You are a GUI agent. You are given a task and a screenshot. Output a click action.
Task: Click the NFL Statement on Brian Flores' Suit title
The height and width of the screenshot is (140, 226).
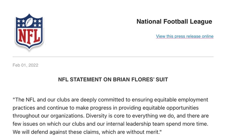113,79
